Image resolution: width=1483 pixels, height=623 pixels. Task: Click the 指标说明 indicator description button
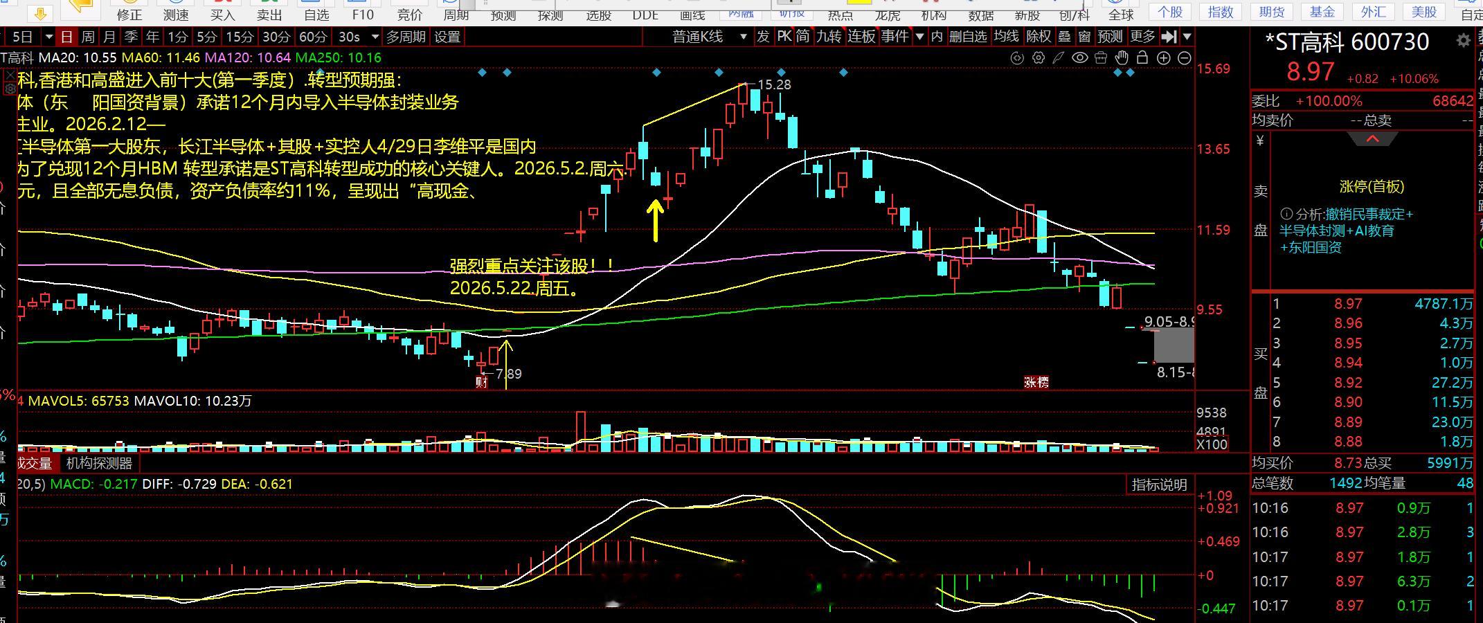click(x=1160, y=485)
